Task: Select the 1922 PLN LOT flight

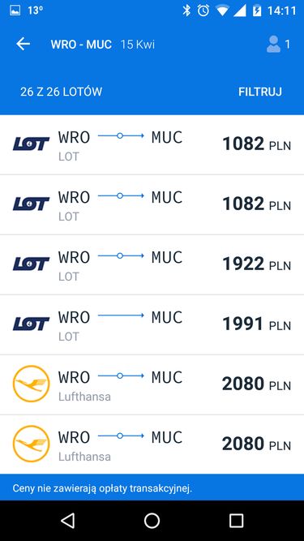Action: tap(152, 265)
